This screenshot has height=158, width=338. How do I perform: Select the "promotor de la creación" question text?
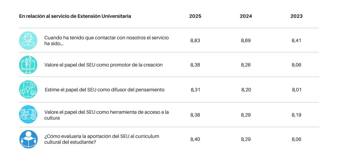point(103,65)
